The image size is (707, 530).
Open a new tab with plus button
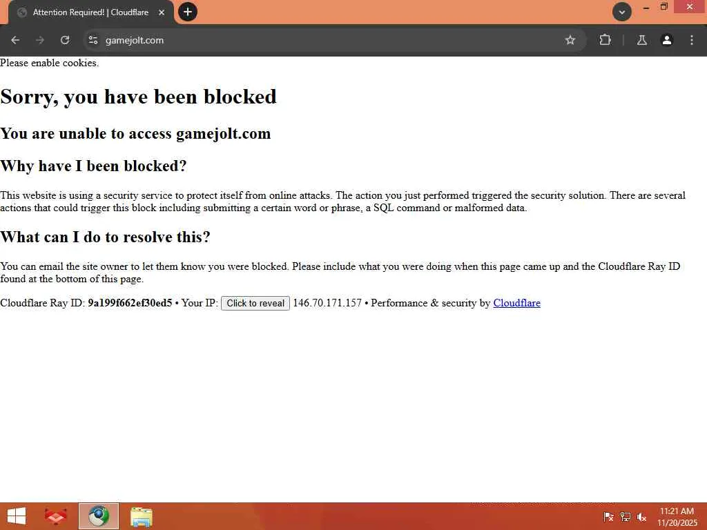tap(188, 12)
